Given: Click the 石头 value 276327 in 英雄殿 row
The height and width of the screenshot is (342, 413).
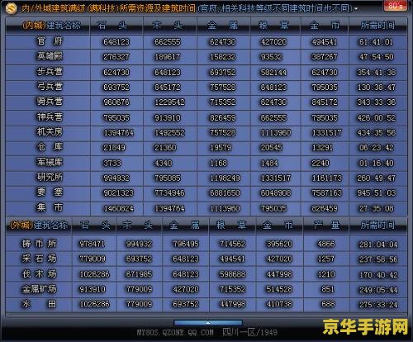Looking at the screenshot, I should [x=116, y=57].
